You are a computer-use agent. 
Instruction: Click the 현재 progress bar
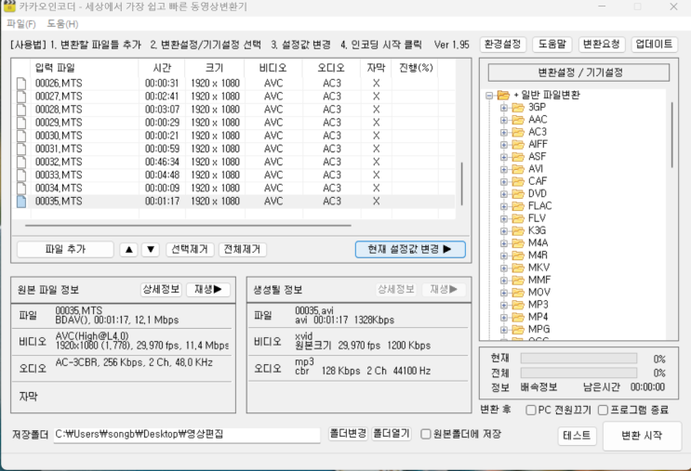coord(578,359)
